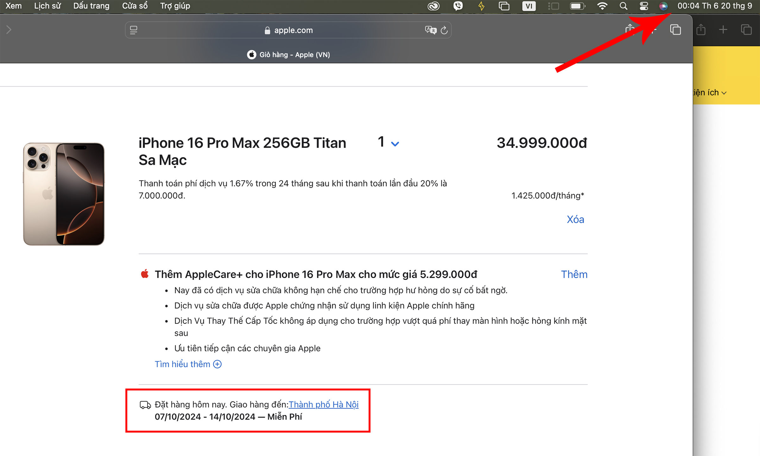
Task: Click the share icon in the background window
Action: click(x=701, y=30)
